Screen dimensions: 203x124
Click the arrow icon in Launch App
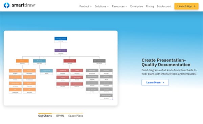[195, 6]
